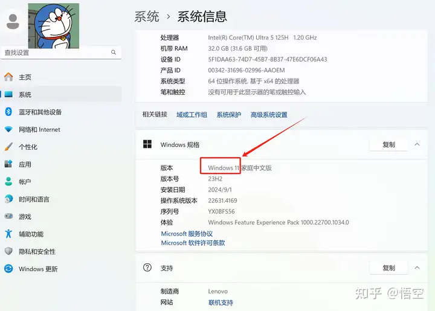Click the System monitor icon in sidebar

tap(8, 94)
